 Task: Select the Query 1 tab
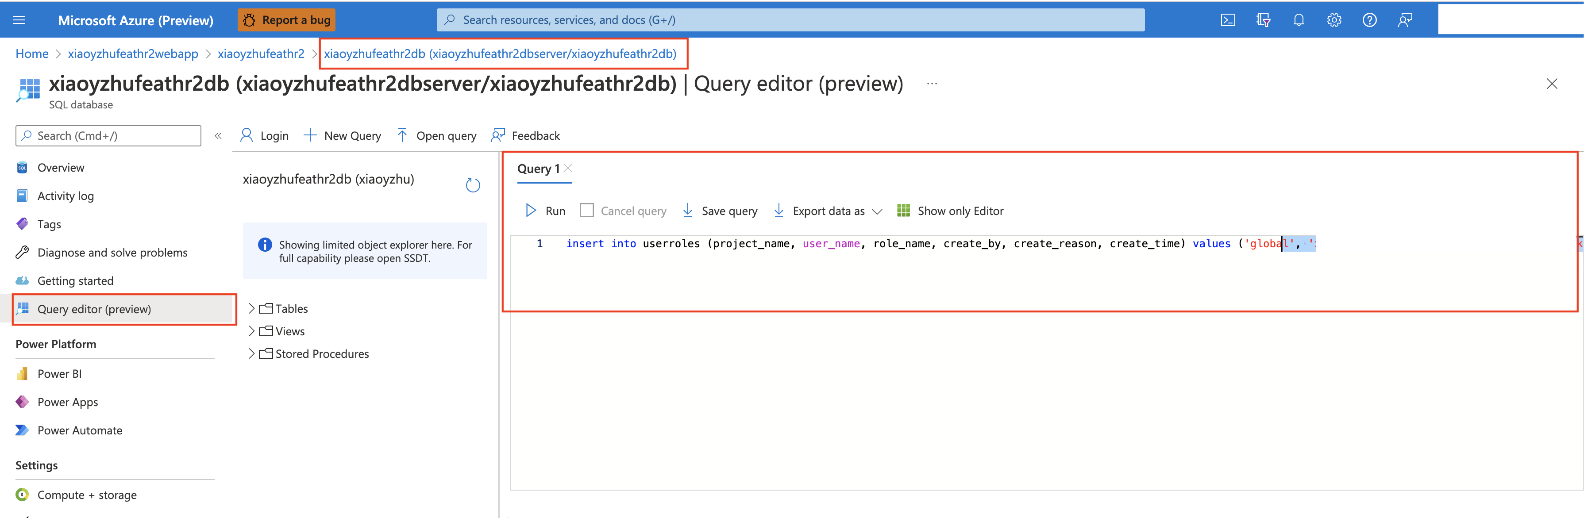pyautogui.click(x=538, y=169)
